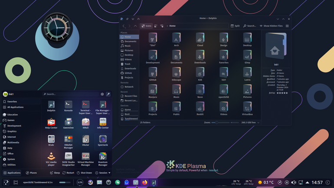Open Spectacle screenshot tool
Image resolution: width=334 pixels, height=188 pixels.
coord(103,141)
